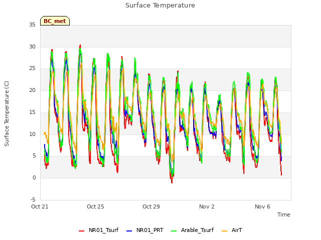Click the Time x-axis label

pyautogui.click(x=283, y=214)
